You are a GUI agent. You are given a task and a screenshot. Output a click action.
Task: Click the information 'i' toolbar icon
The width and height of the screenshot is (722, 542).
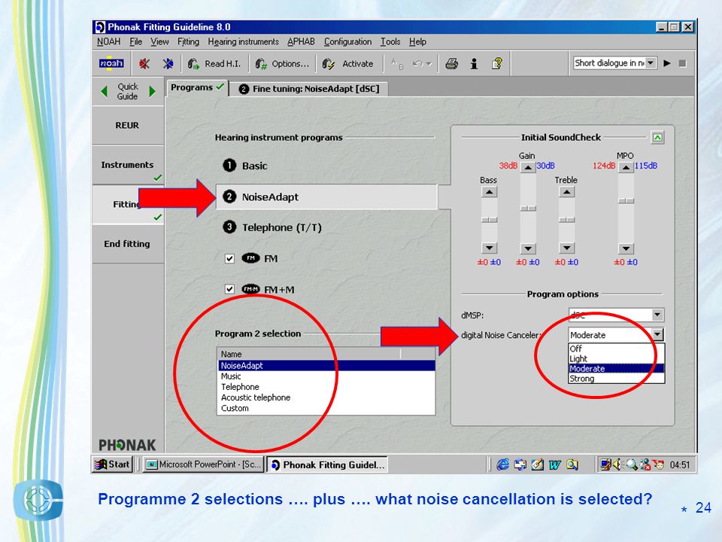474,63
